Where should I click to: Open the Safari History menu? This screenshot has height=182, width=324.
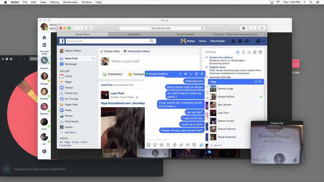point(55,2)
